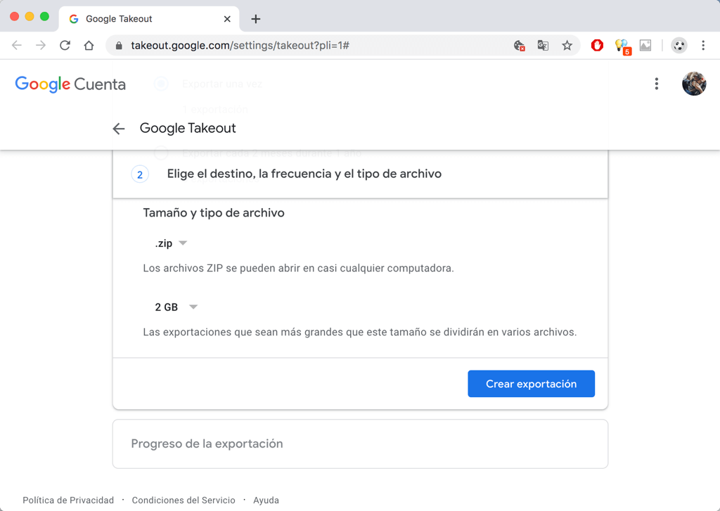Click the text about exports being split into files
720x511 pixels.
tap(359, 332)
